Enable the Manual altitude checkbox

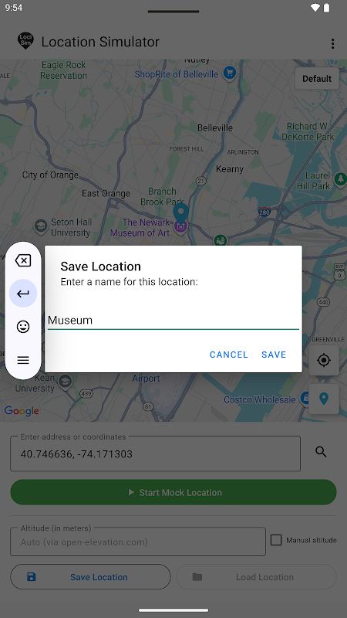(x=276, y=540)
